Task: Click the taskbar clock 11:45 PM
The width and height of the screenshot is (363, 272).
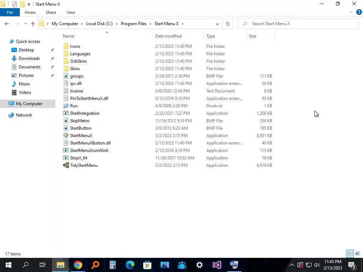Action: (x=333, y=262)
